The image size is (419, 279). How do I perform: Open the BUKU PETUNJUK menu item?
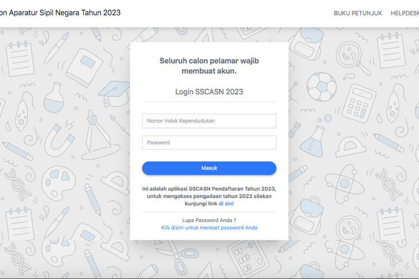point(358,13)
